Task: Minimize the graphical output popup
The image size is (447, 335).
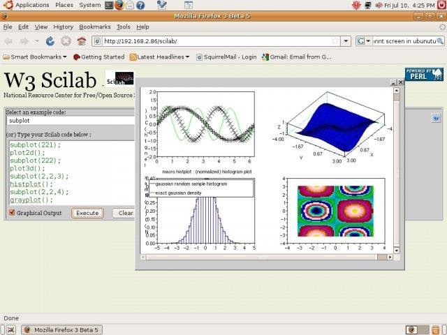Action: [x=394, y=82]
